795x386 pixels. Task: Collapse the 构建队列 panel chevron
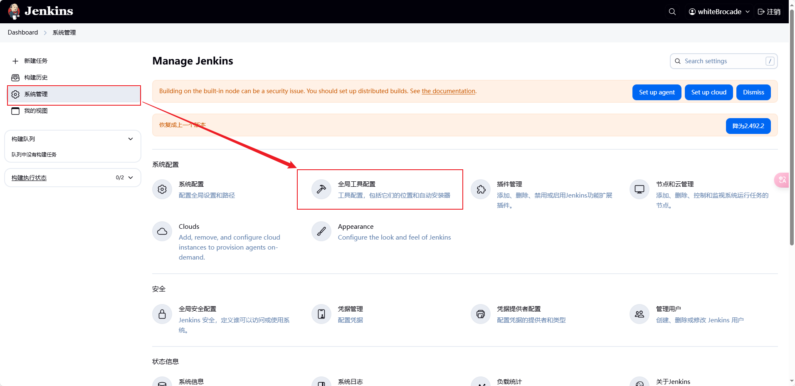coord(131,139)
